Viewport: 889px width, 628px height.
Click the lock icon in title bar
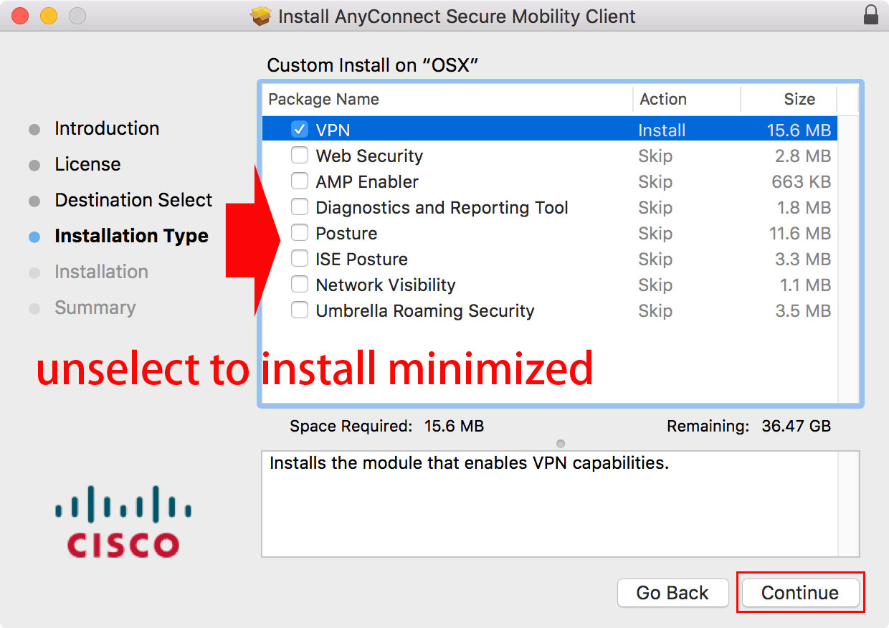pyautogui.click(x=870, y=15)
